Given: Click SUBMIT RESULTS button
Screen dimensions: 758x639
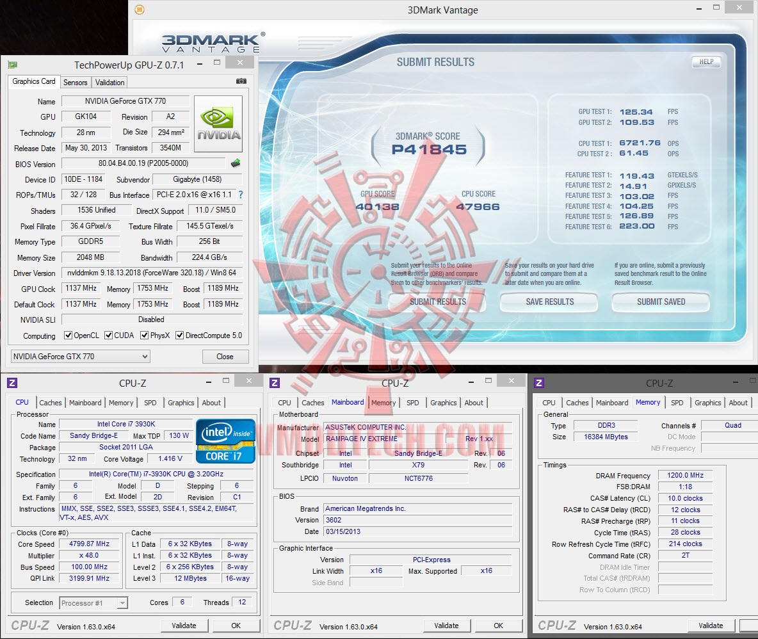Looking at the screenshot, I should coord(438,302).
